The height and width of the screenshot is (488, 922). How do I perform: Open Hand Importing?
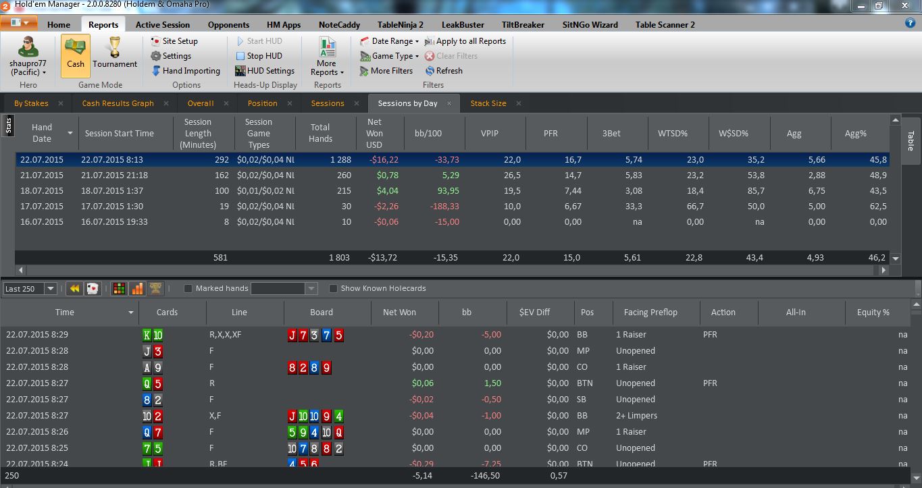click(185, 71)
